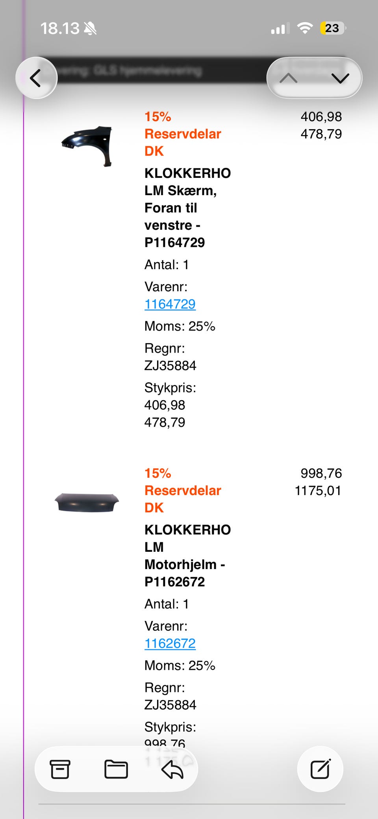Viewport: 378px width, 819px height.
Task: Open item number link 1162672
Action: pyautogui.click(x=170, y=643)
